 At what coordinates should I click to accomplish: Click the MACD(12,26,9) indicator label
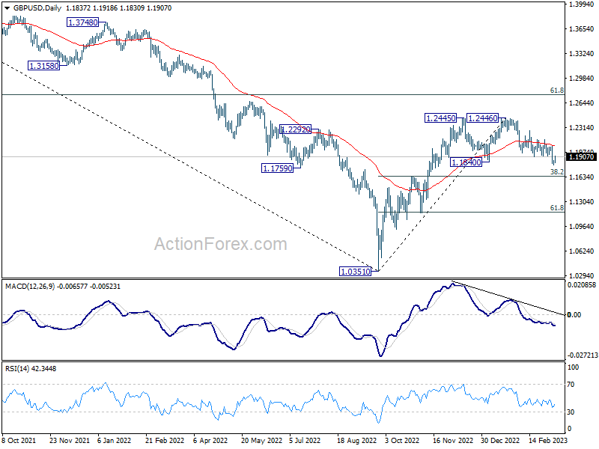(x=28, y=286)
